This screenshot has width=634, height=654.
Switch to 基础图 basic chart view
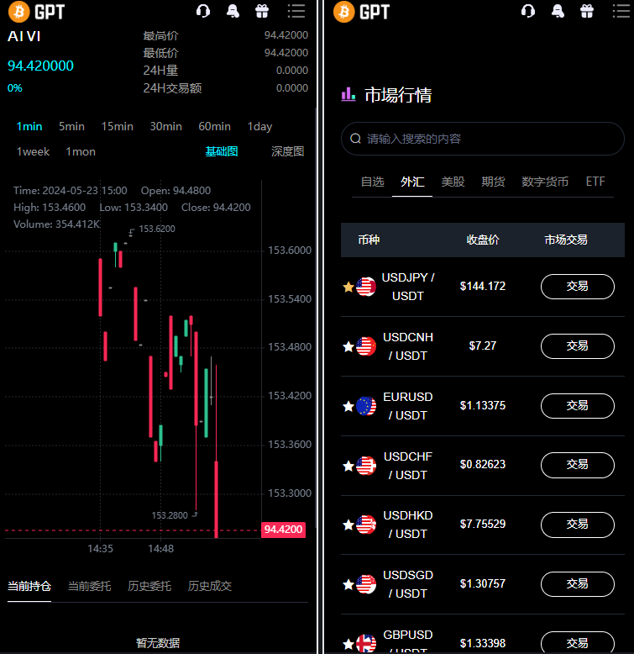[222, 151]
